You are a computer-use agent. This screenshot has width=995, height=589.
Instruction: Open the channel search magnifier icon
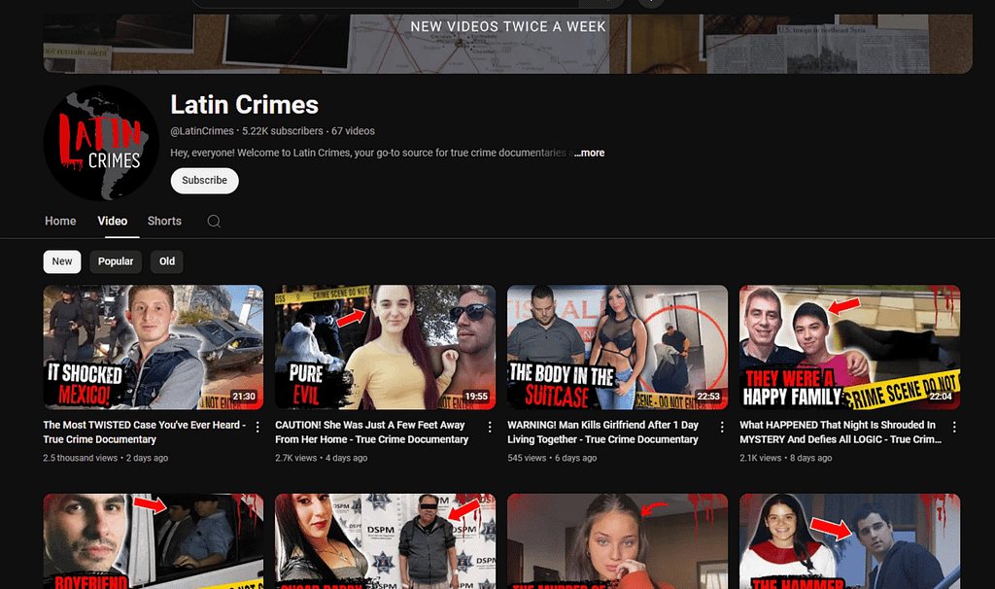214,221
